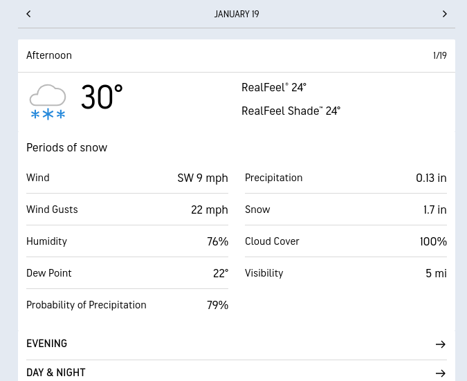Click the Wind SW 9 mph row
Viewport: 467px width, 381px height.
(x=127, y=178)
